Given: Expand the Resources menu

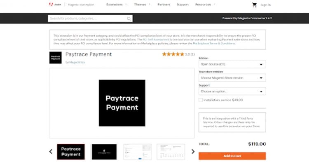Looking at the screenshot, I should coord(205,5).
